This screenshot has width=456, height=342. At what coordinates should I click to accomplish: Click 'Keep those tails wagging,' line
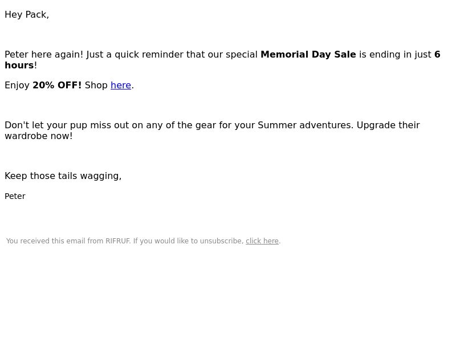tap(63, 176)
